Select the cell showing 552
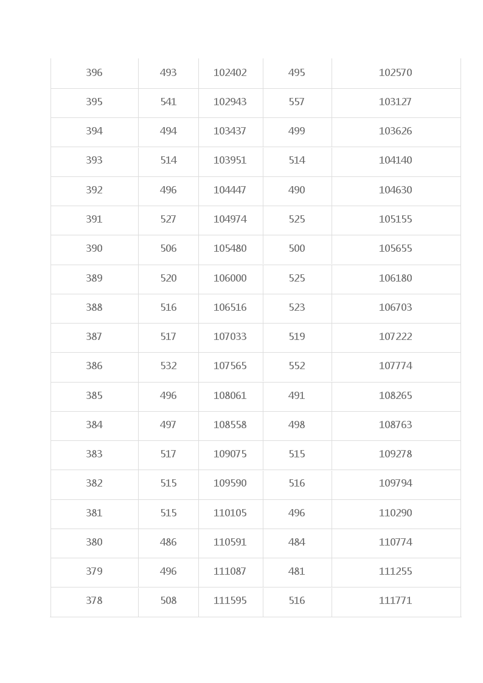Image resolution: width=483 pixels, height=683 pixels. point(297,367)
